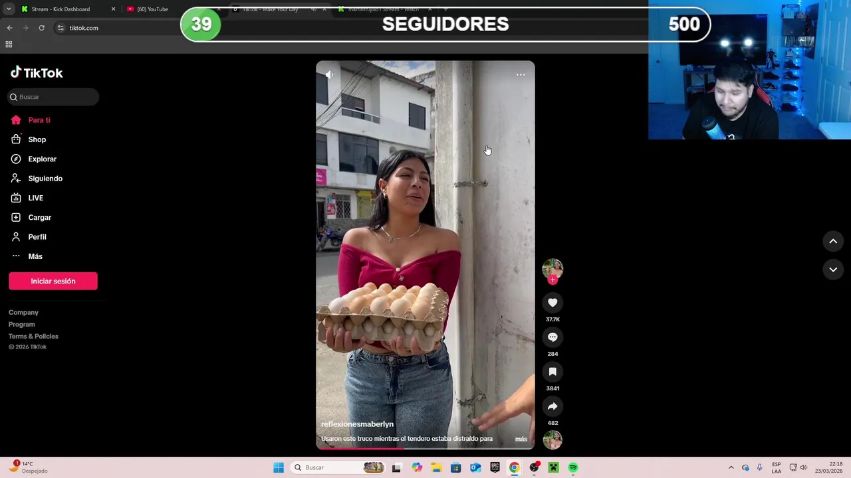Click the browser back arrow
The width and height of the screenshot is (851, 478).
point(9,28)
